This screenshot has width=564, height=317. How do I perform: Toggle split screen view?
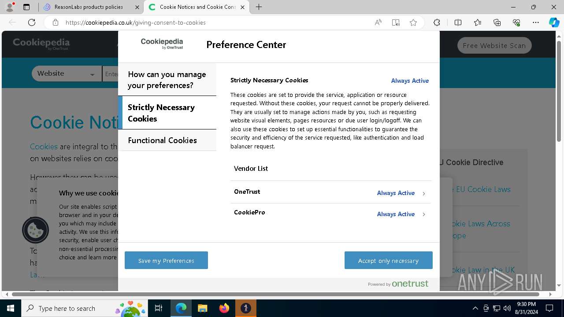click(458, 22)
